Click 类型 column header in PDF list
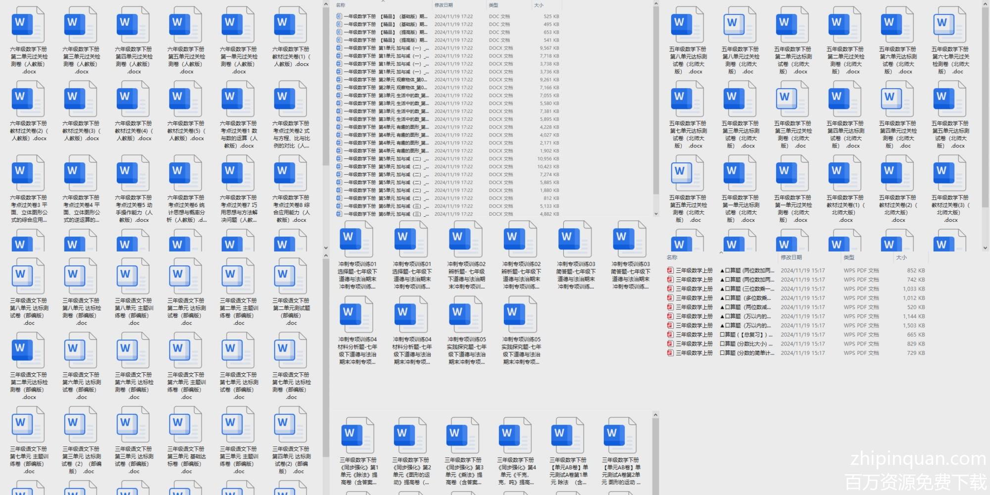The height and width of the screenshot is (495, 990). pos(849,257)
